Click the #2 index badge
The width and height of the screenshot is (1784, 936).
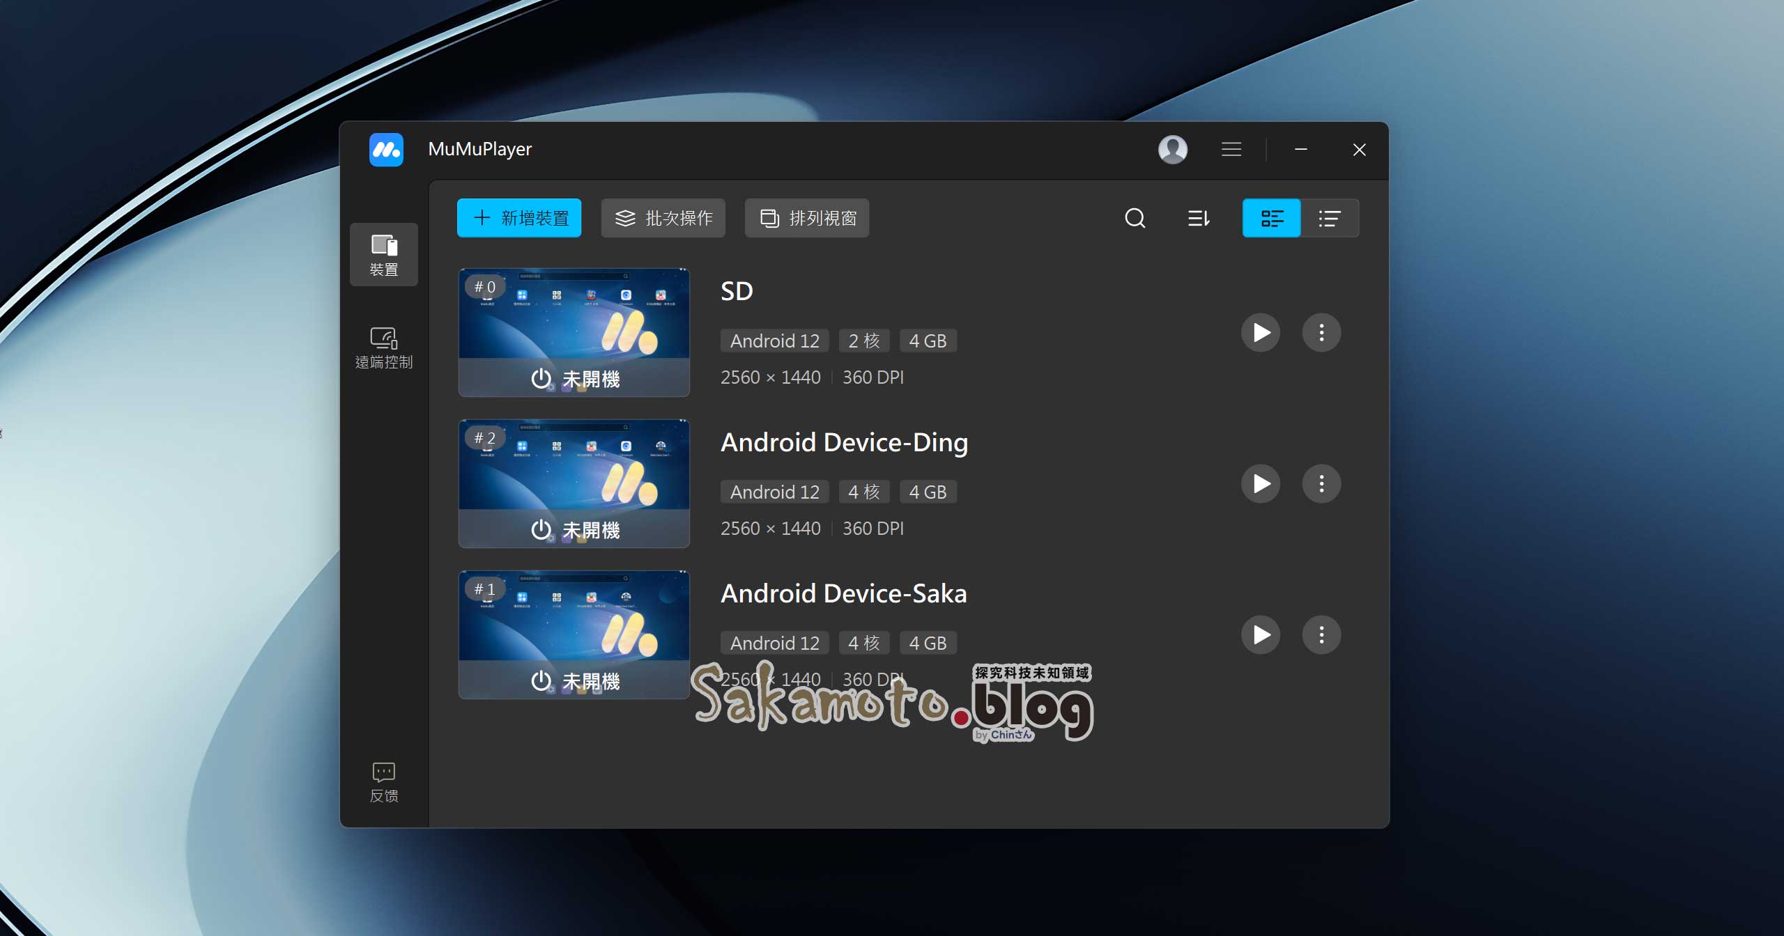[485, 438]
